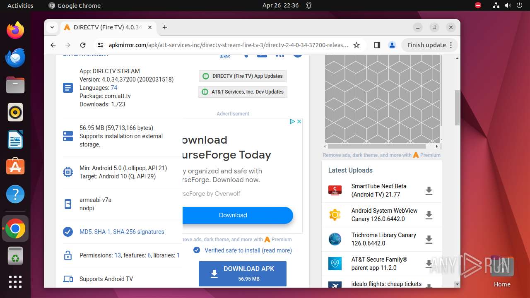Launch Rhythmbox from the dock
This screenshot has width=530, height=298.
click(15, 112)
